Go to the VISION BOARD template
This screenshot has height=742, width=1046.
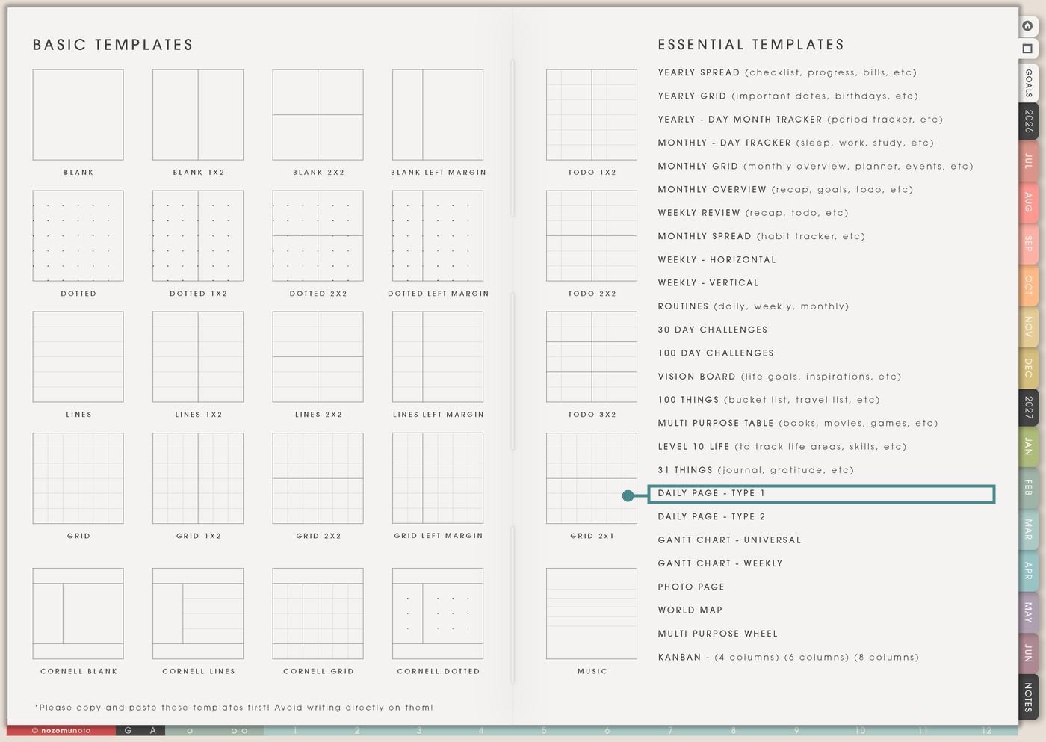tap(779, 377)
